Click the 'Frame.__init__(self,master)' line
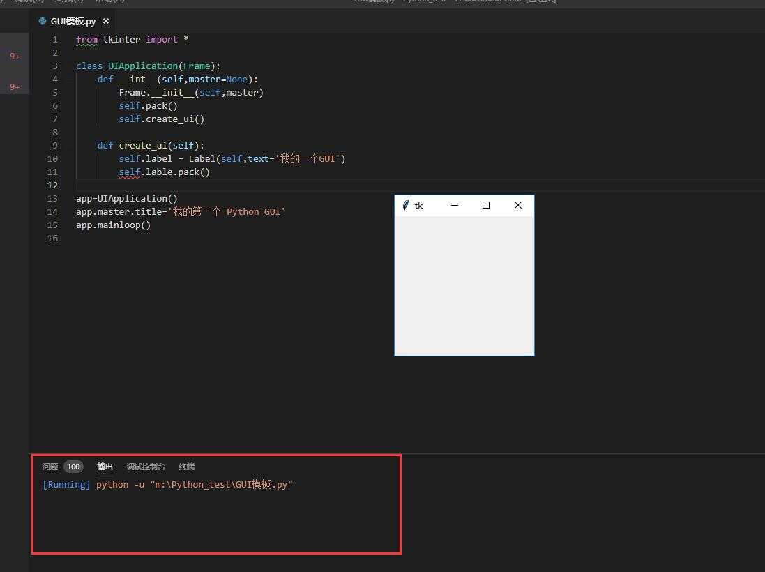The image size is (765, 572). (191, 92)
